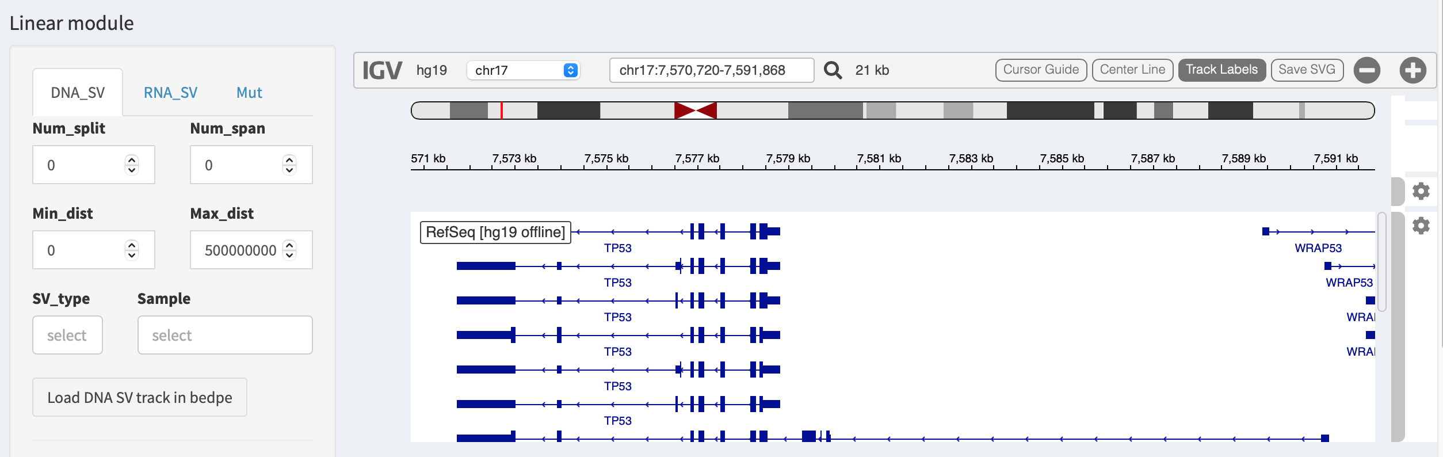
Task: Toggle the Center Line option
Action: 1132,70
